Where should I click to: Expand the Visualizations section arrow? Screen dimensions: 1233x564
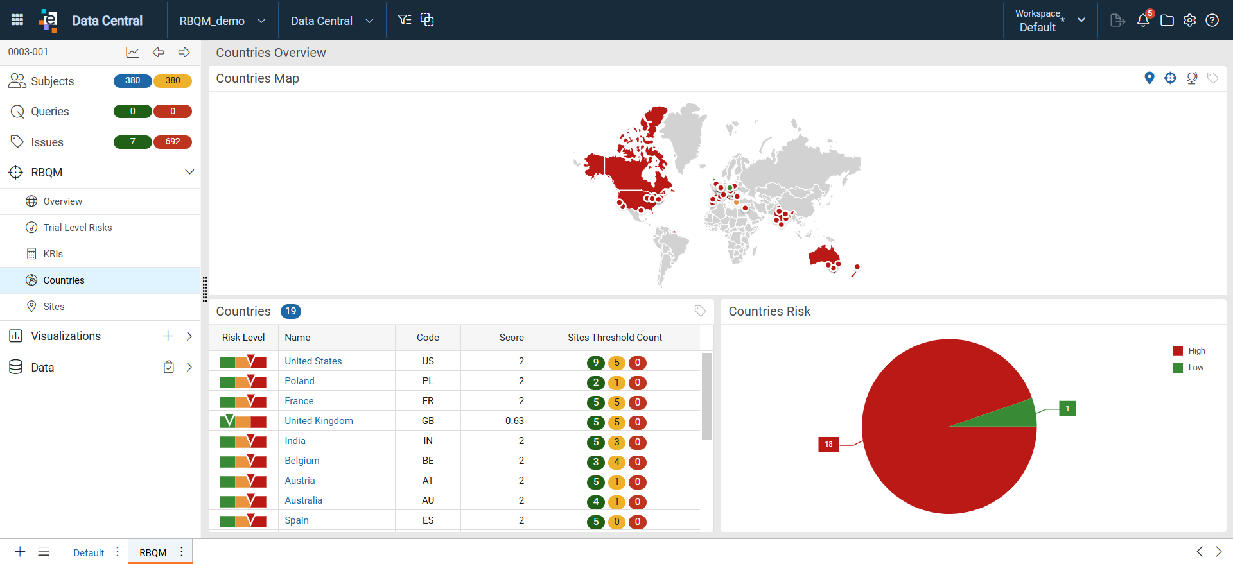click(x=189, y=336)
